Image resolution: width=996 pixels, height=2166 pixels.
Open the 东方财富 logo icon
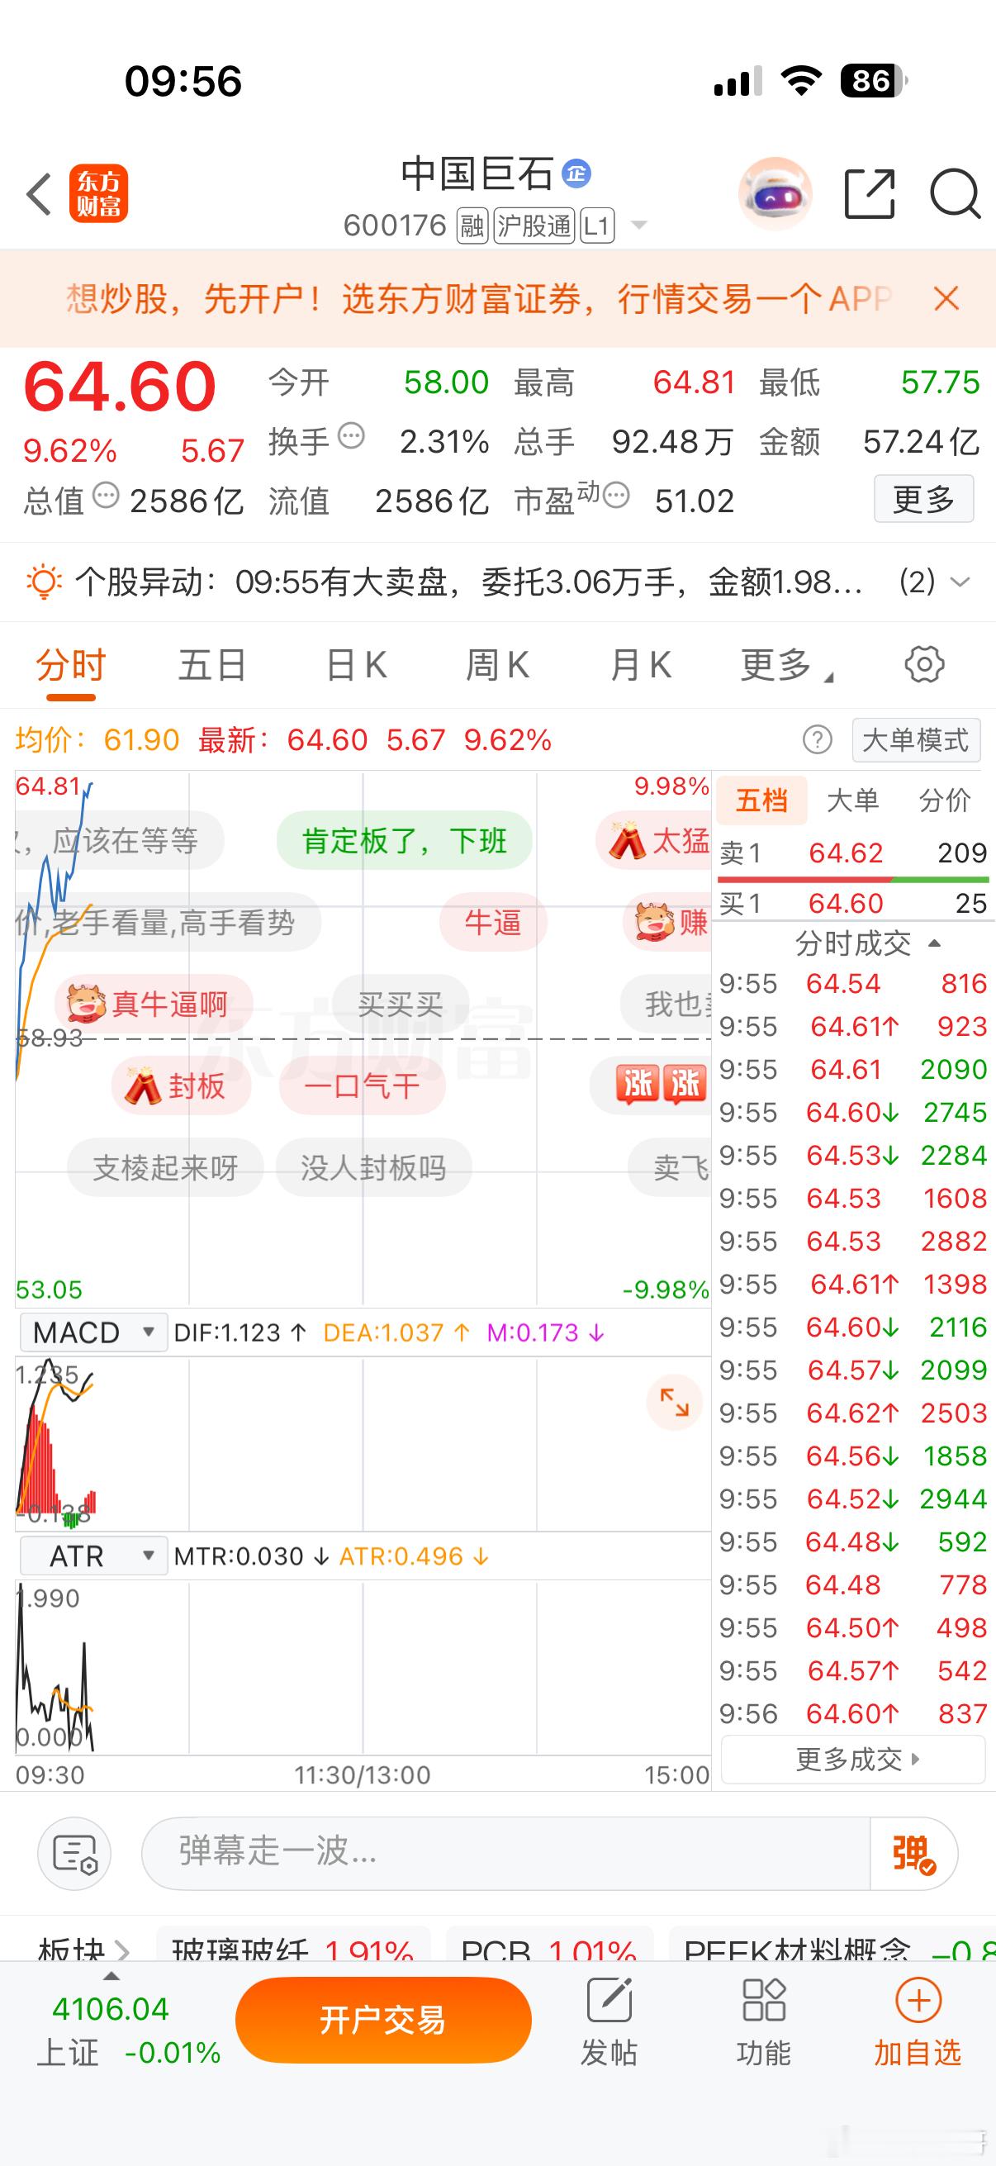point(99,194)
